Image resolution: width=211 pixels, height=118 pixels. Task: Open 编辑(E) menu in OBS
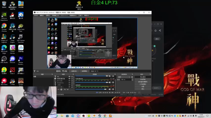42,15
